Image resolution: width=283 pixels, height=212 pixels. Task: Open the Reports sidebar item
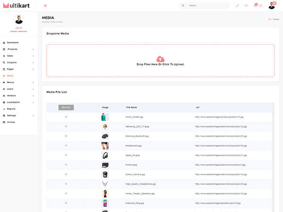pos(11,109)
